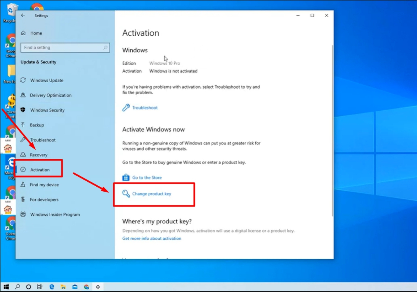Click the Settings gear on taskbar
Screen dimensions: 417x292
pos(98,287)
